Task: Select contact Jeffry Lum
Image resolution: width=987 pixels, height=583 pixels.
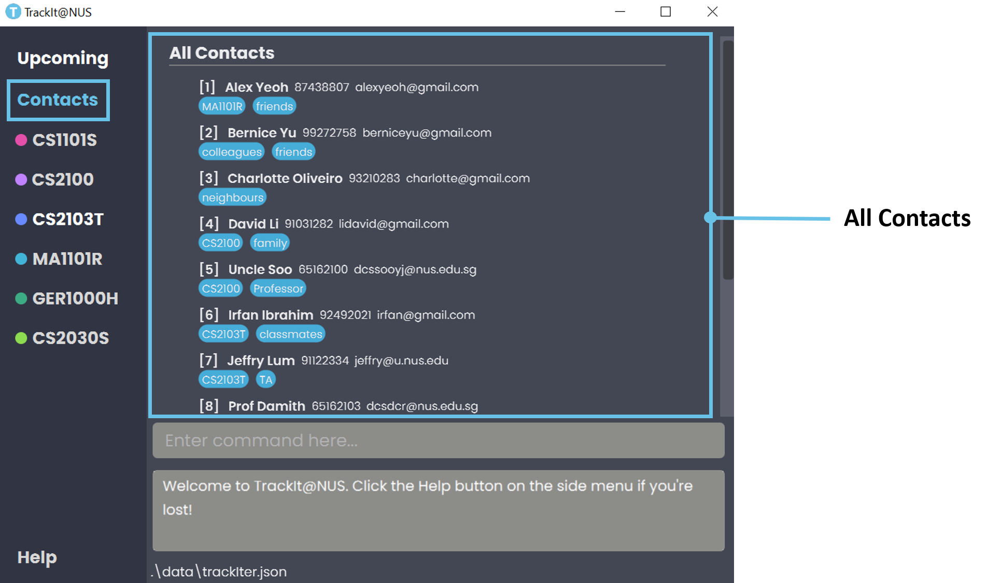Action: pos(261,361)
